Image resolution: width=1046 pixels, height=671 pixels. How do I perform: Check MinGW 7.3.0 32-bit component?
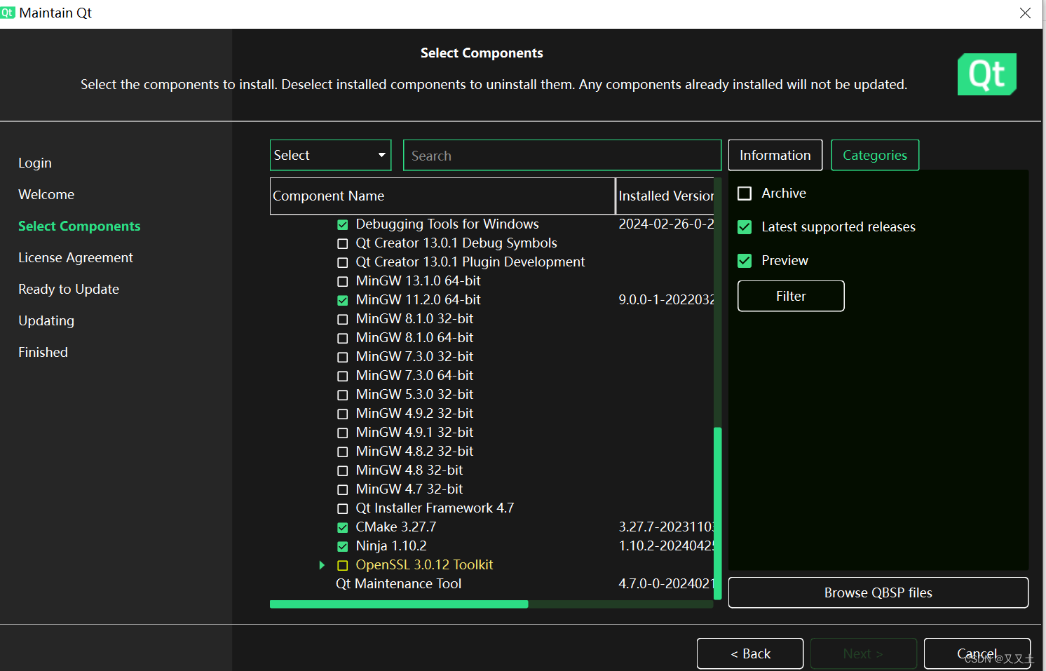tap(343, 358)
